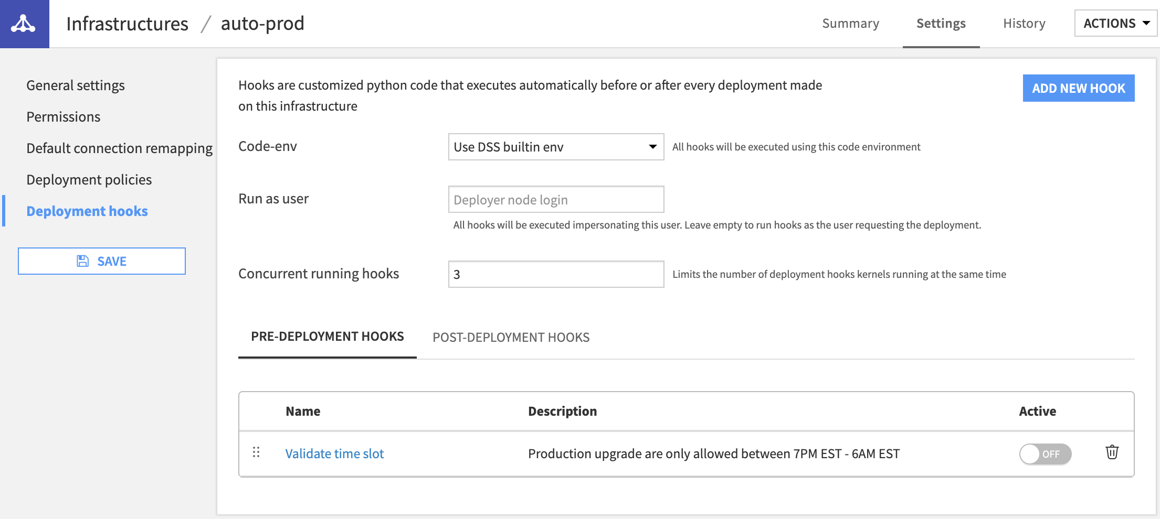
Task: Focus the Run as user input field
Action: (x=556, y=199)
